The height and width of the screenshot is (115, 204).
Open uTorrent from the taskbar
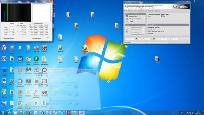(x=55, y=113)
